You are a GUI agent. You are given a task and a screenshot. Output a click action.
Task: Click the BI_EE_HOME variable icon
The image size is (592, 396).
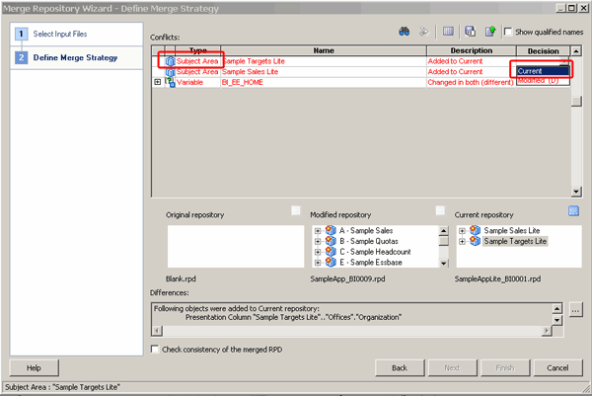[x=171, y=82]
